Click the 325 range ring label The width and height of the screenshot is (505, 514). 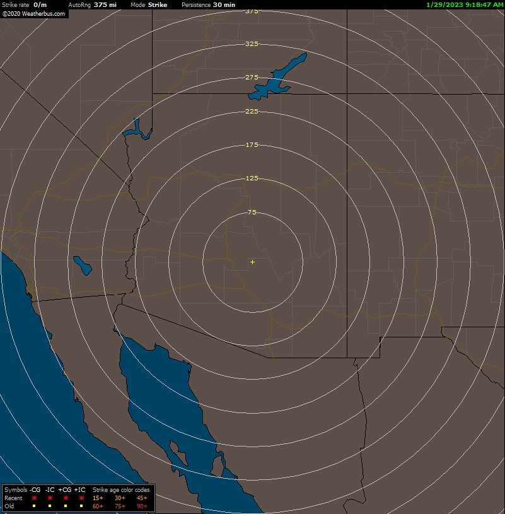pos(252,44)
